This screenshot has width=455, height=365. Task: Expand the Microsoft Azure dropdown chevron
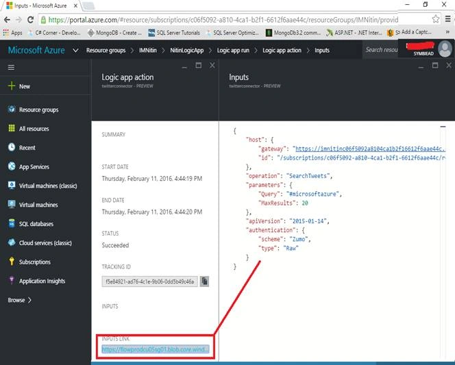coord(75,51)
